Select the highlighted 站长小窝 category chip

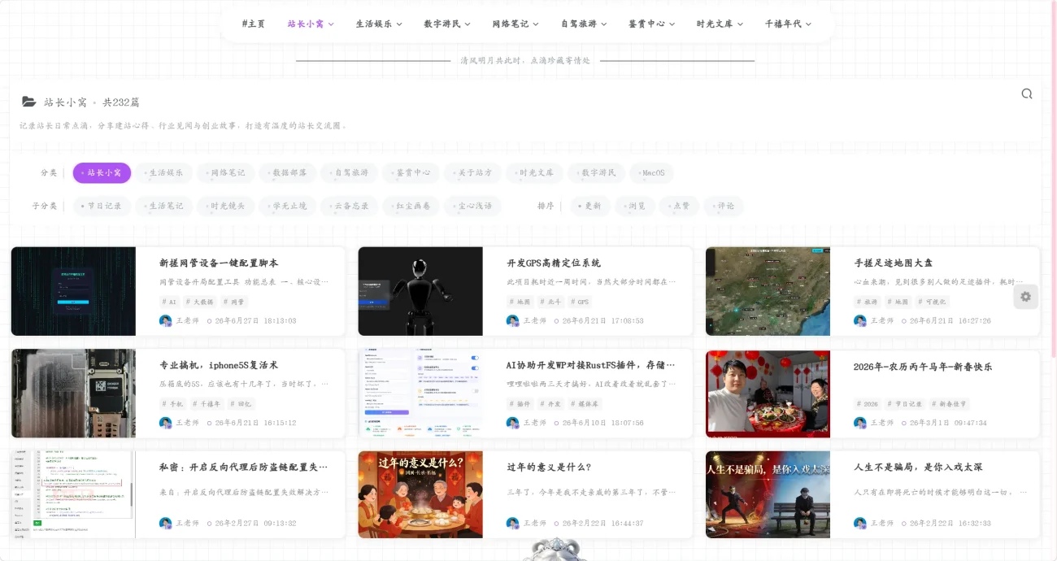[102, 173]
